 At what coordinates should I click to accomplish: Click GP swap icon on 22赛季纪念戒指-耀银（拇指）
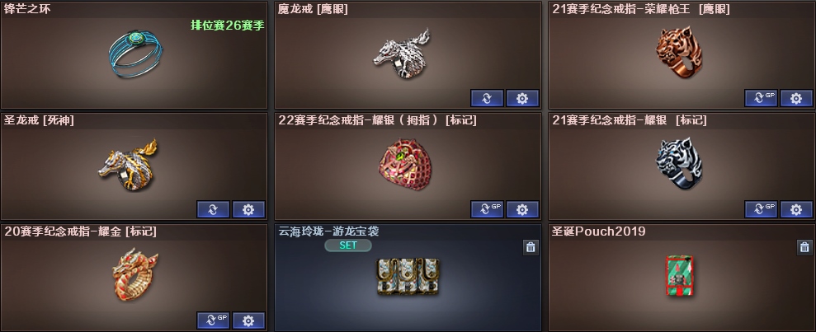(x=487, y=209)
